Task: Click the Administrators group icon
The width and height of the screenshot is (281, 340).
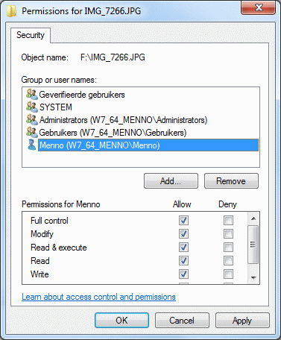Action: point(32,119)
